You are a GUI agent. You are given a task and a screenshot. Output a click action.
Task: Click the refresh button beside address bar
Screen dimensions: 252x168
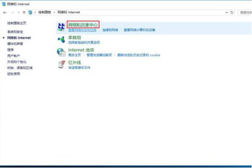[233, 13]
